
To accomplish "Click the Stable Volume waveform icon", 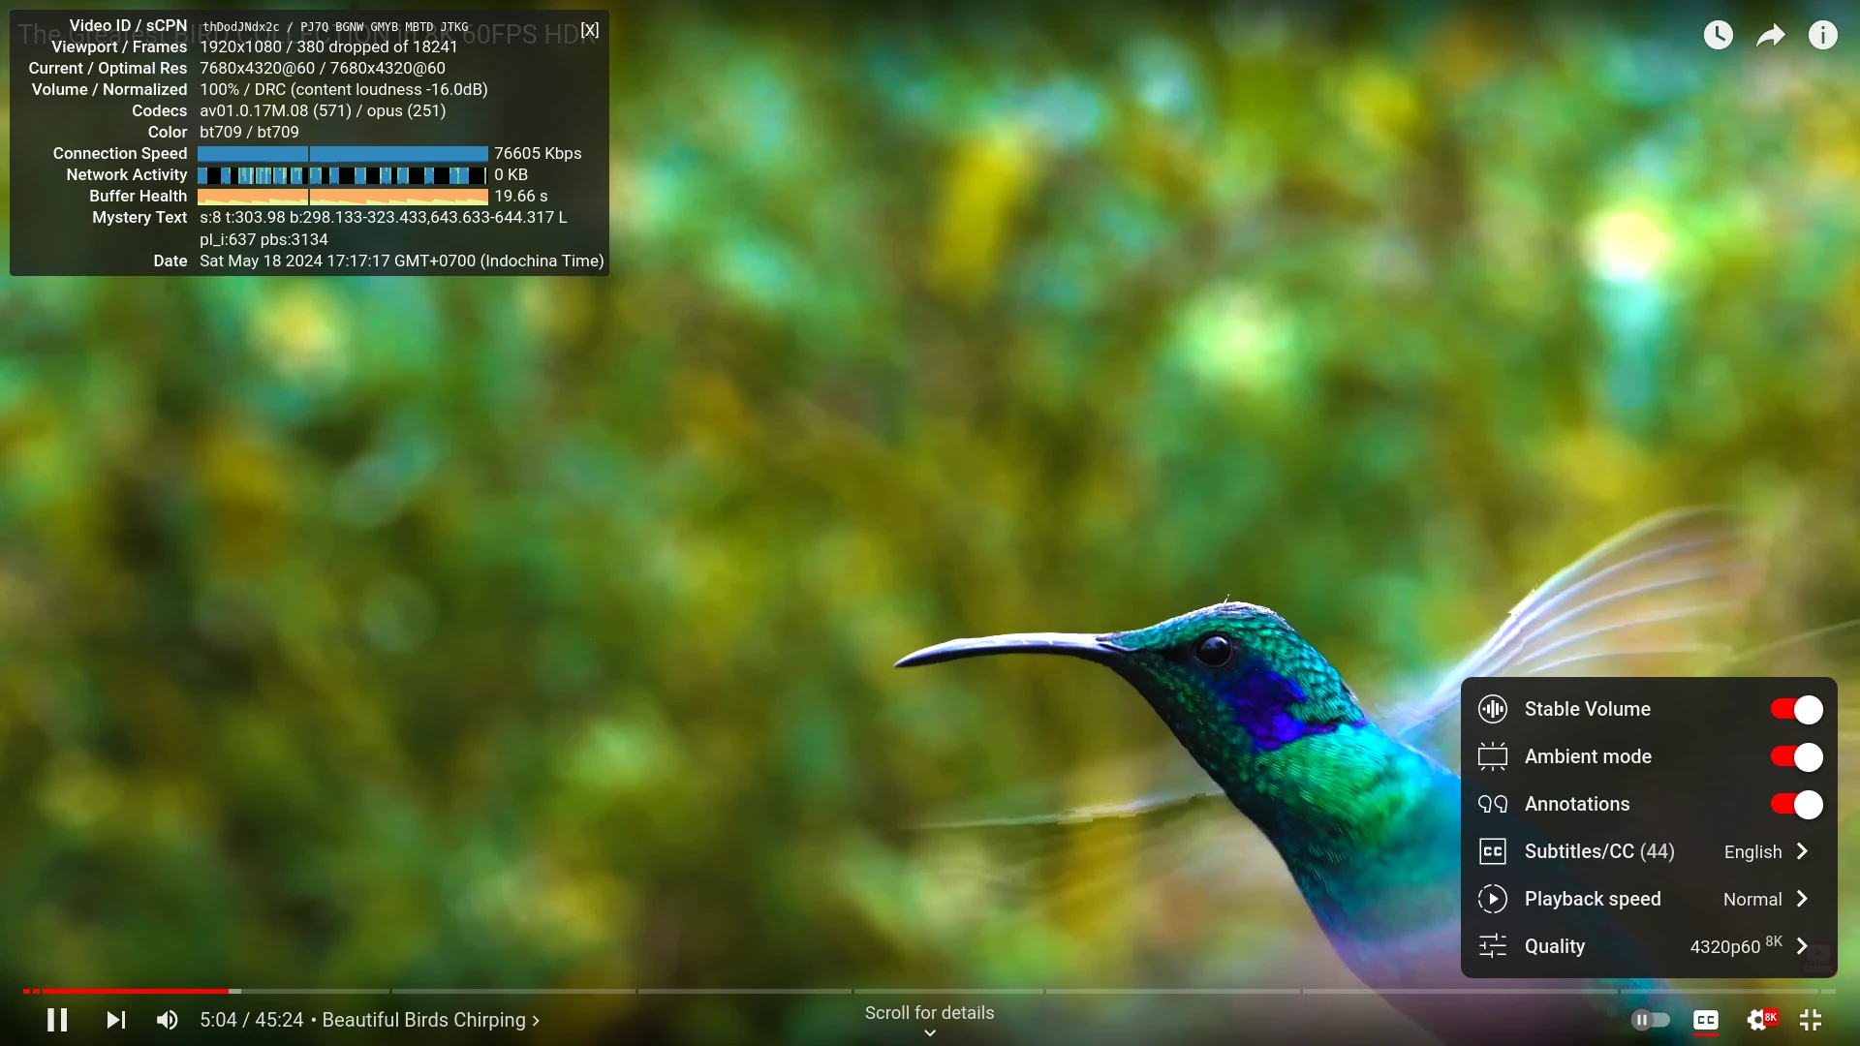I will click(x=1493, y=709).
